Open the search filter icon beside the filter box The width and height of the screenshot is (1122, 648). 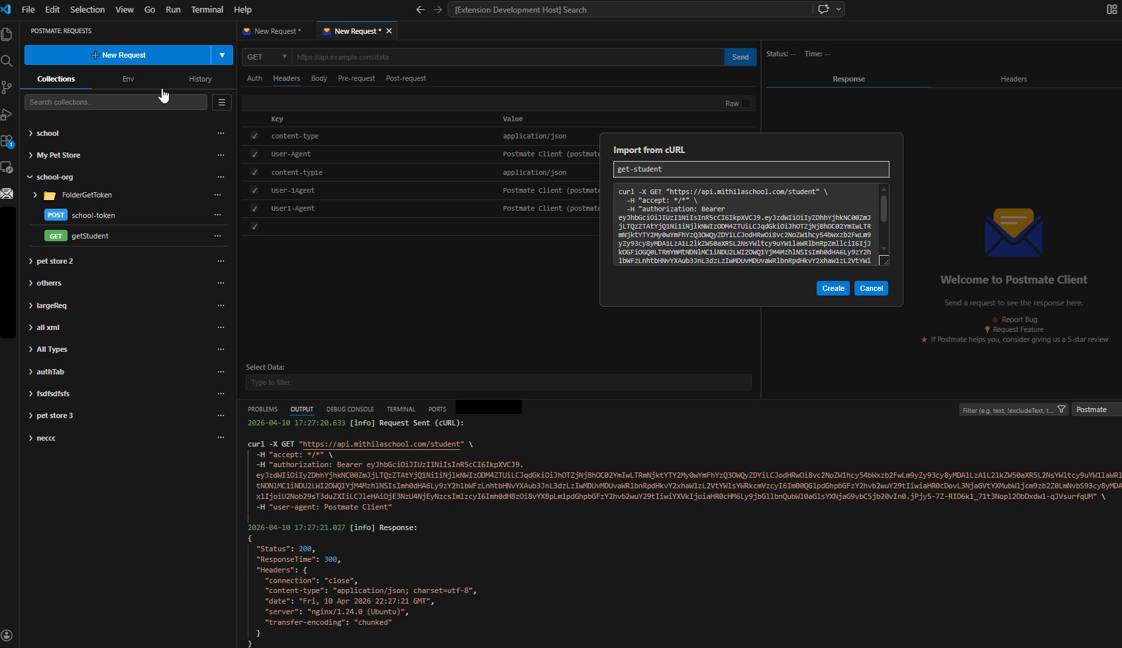tap(1062, 409)
